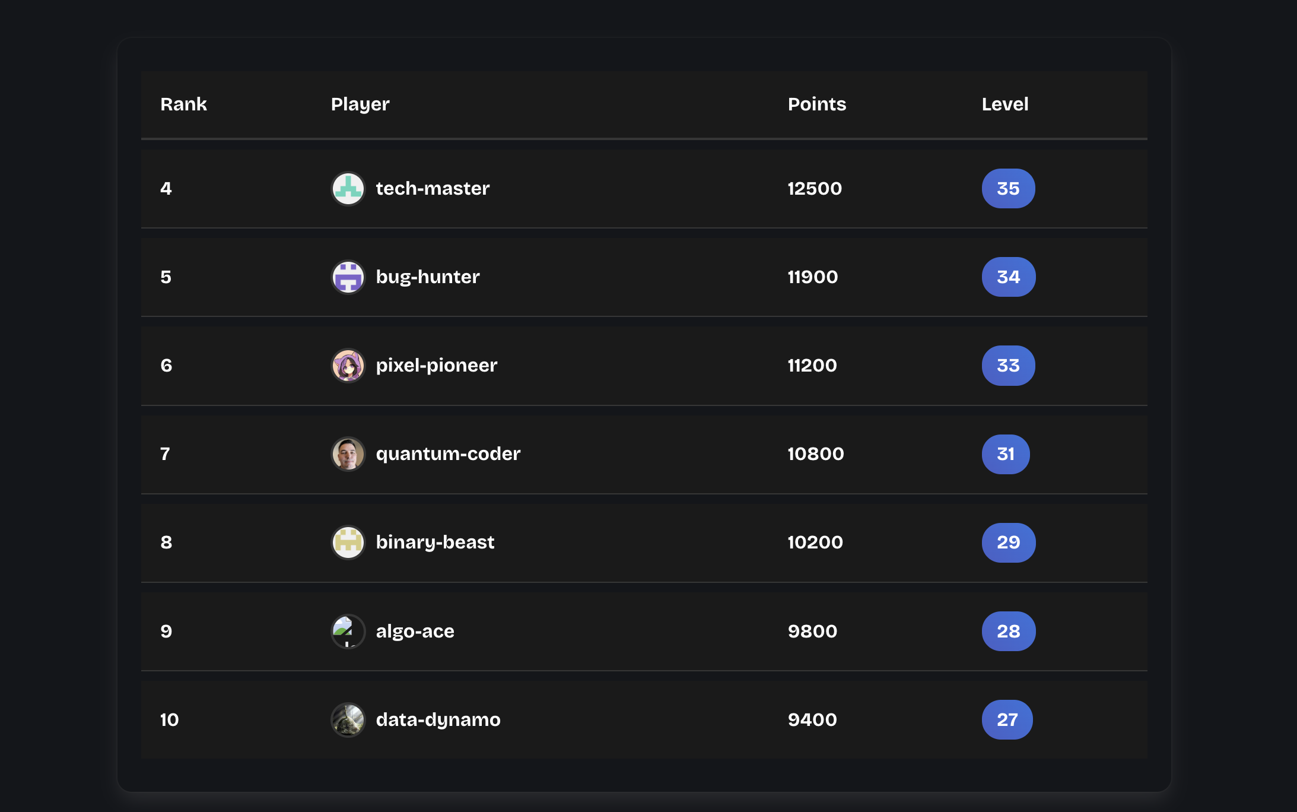Select the Level column header
The height and width of the screenshot is (812, 1297).
1004,104
